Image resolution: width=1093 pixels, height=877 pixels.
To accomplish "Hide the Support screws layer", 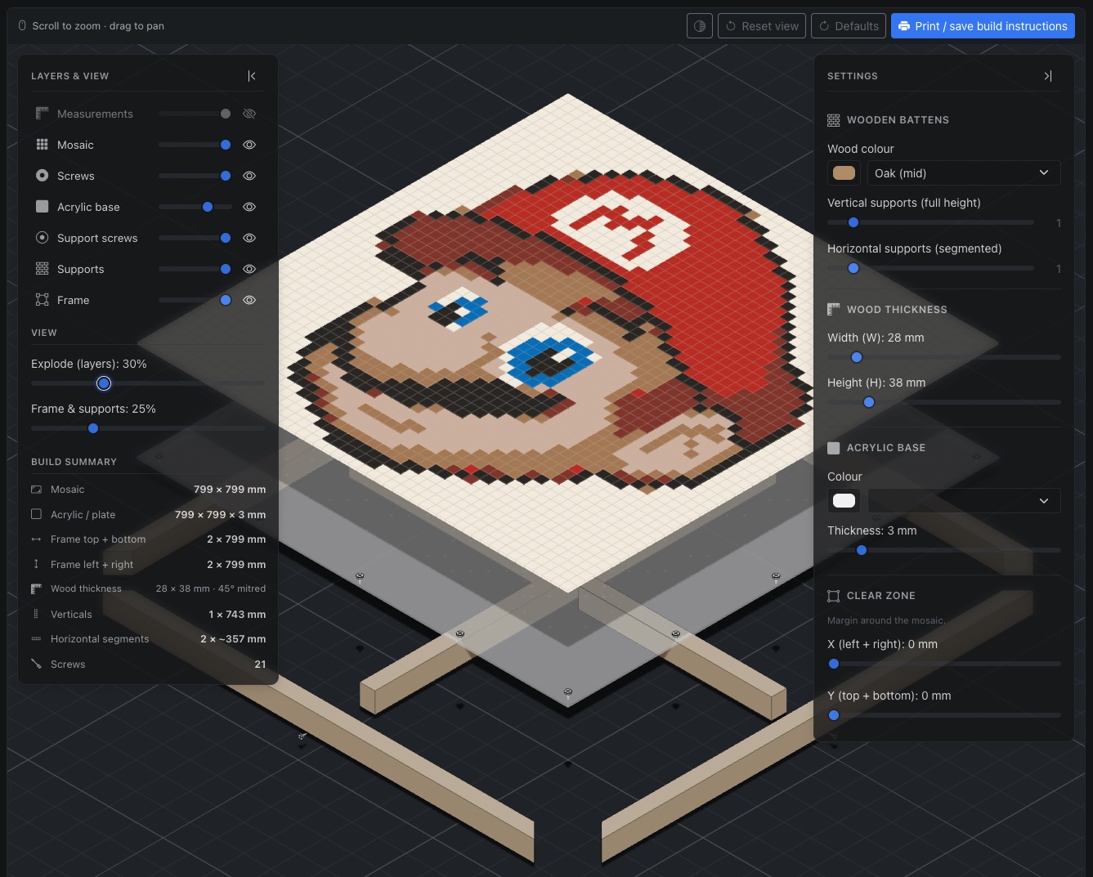I will pos(249,238).
